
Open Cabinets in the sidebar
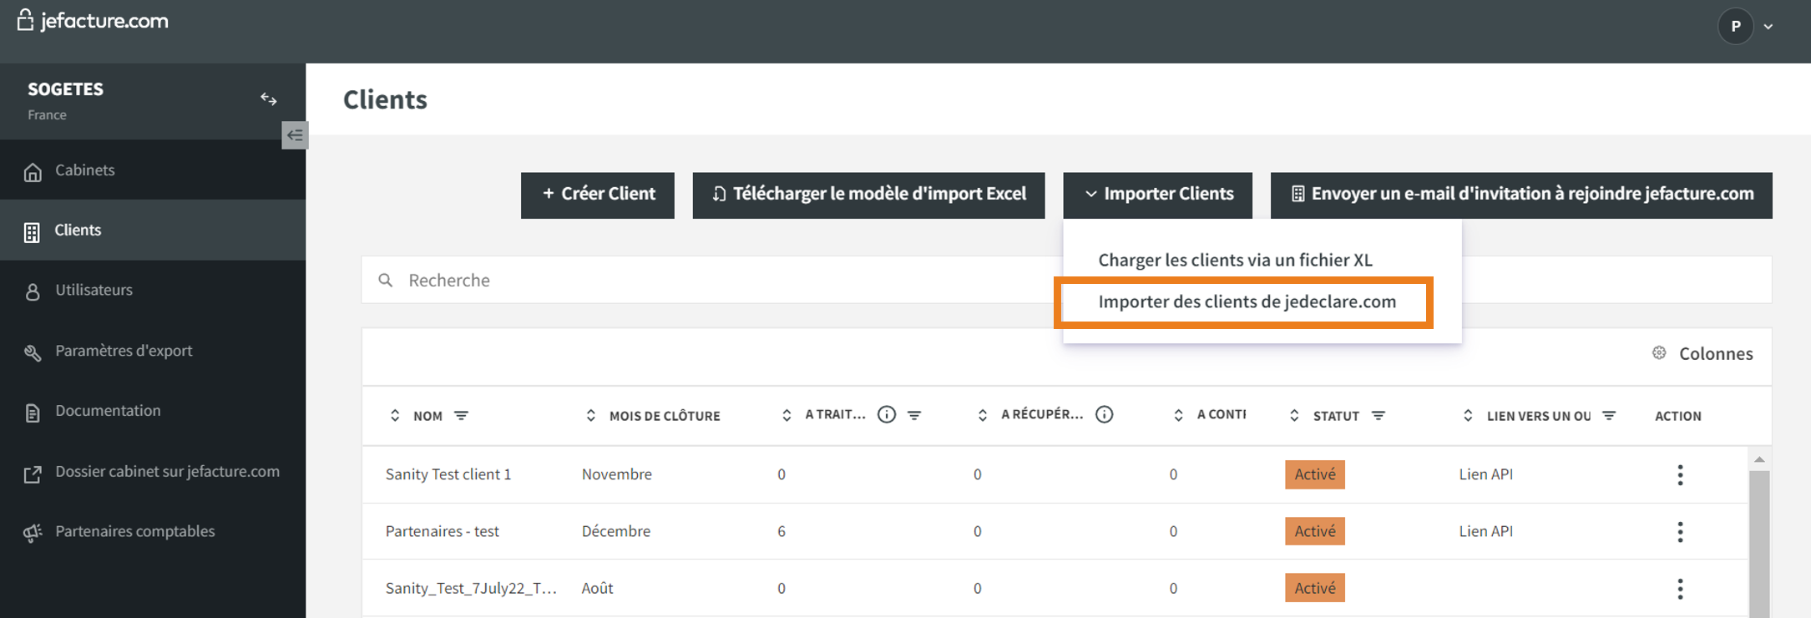coord(153,170)
